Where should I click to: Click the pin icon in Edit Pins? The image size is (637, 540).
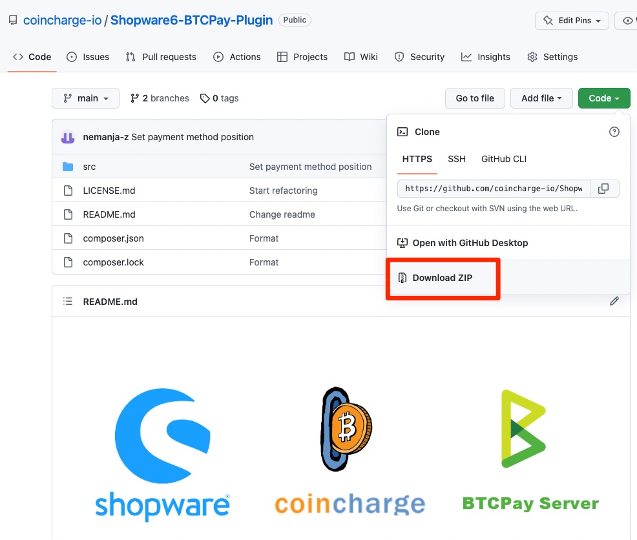pos(548,20)
